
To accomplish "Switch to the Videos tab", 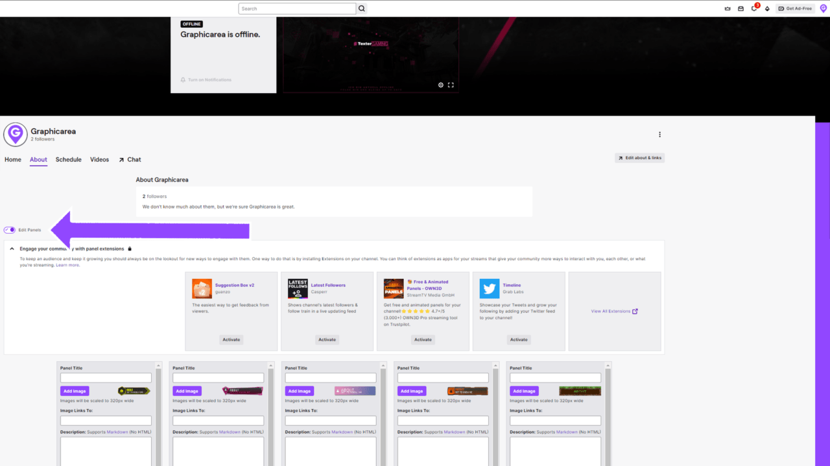I will (x=99, y=159).
